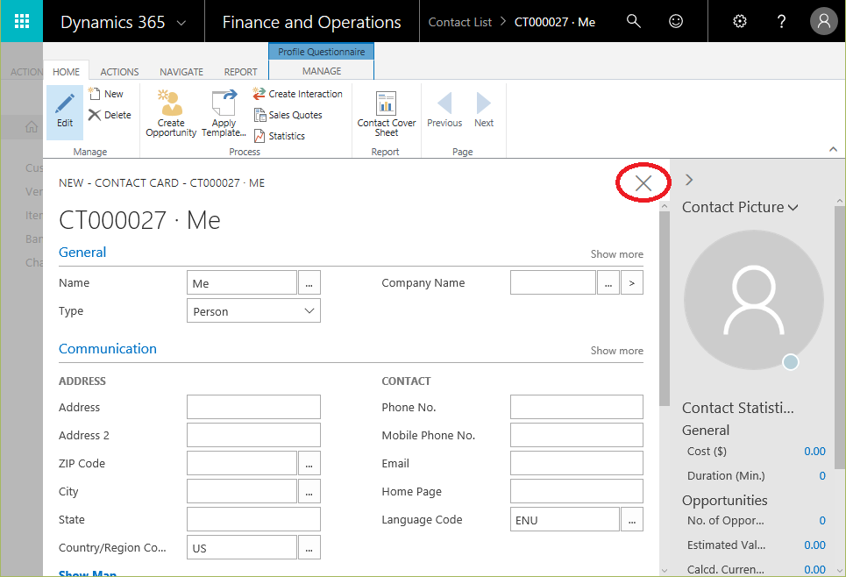Viewport: 846px width, 577px height.
Task: Click Apply Template
Action: pos(224,113)
